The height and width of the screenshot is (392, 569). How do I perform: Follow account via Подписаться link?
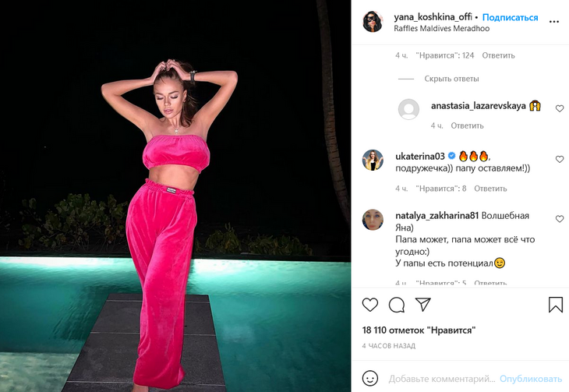[x=510, y=17]
